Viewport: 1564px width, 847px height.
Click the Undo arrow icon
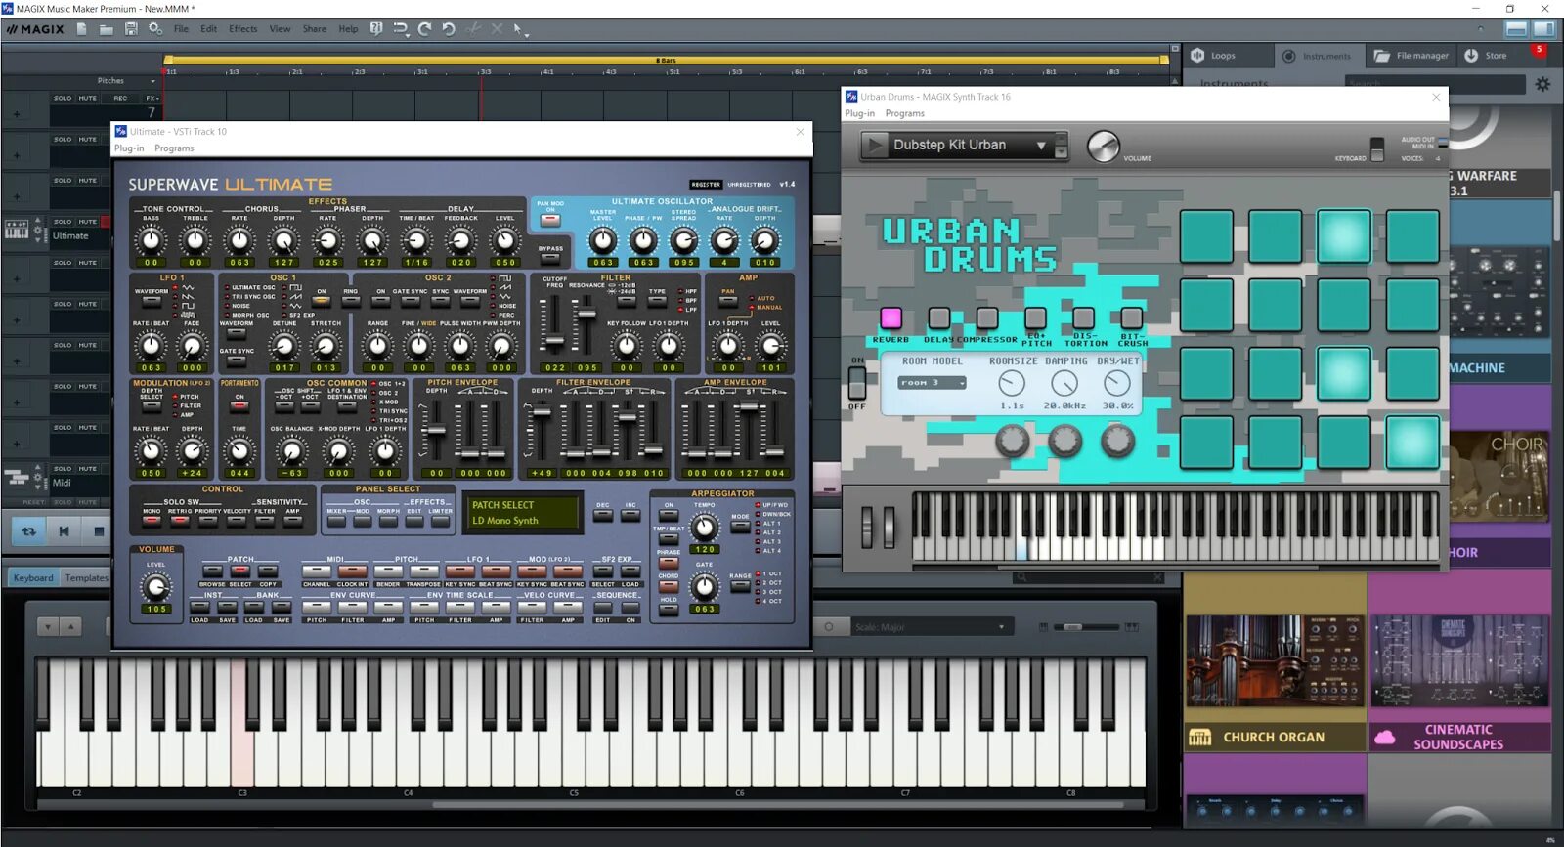coord(449,29)
